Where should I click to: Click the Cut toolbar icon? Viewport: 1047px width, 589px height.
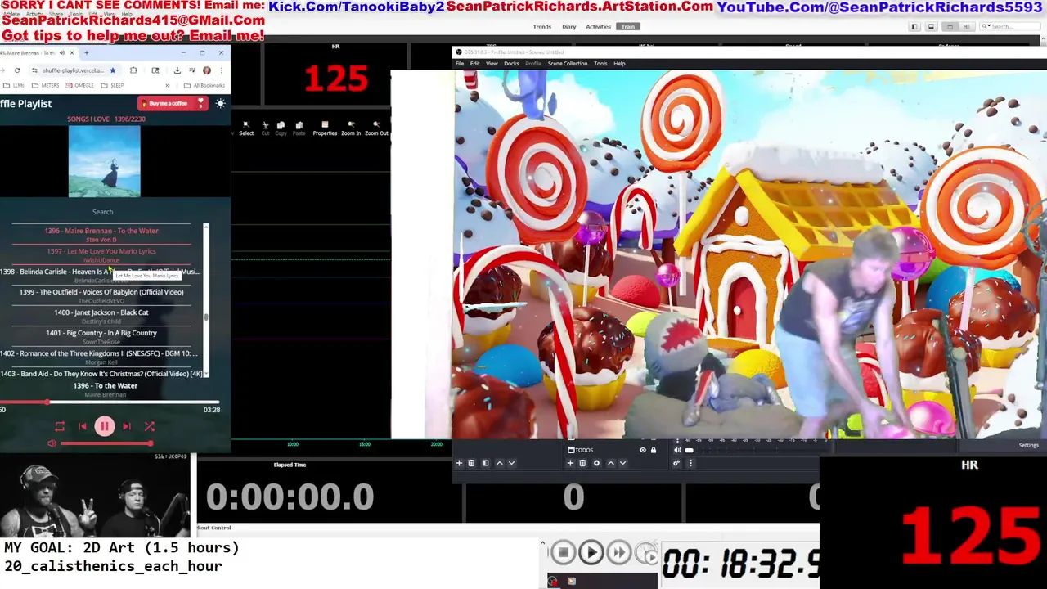[x=265, y=128]
